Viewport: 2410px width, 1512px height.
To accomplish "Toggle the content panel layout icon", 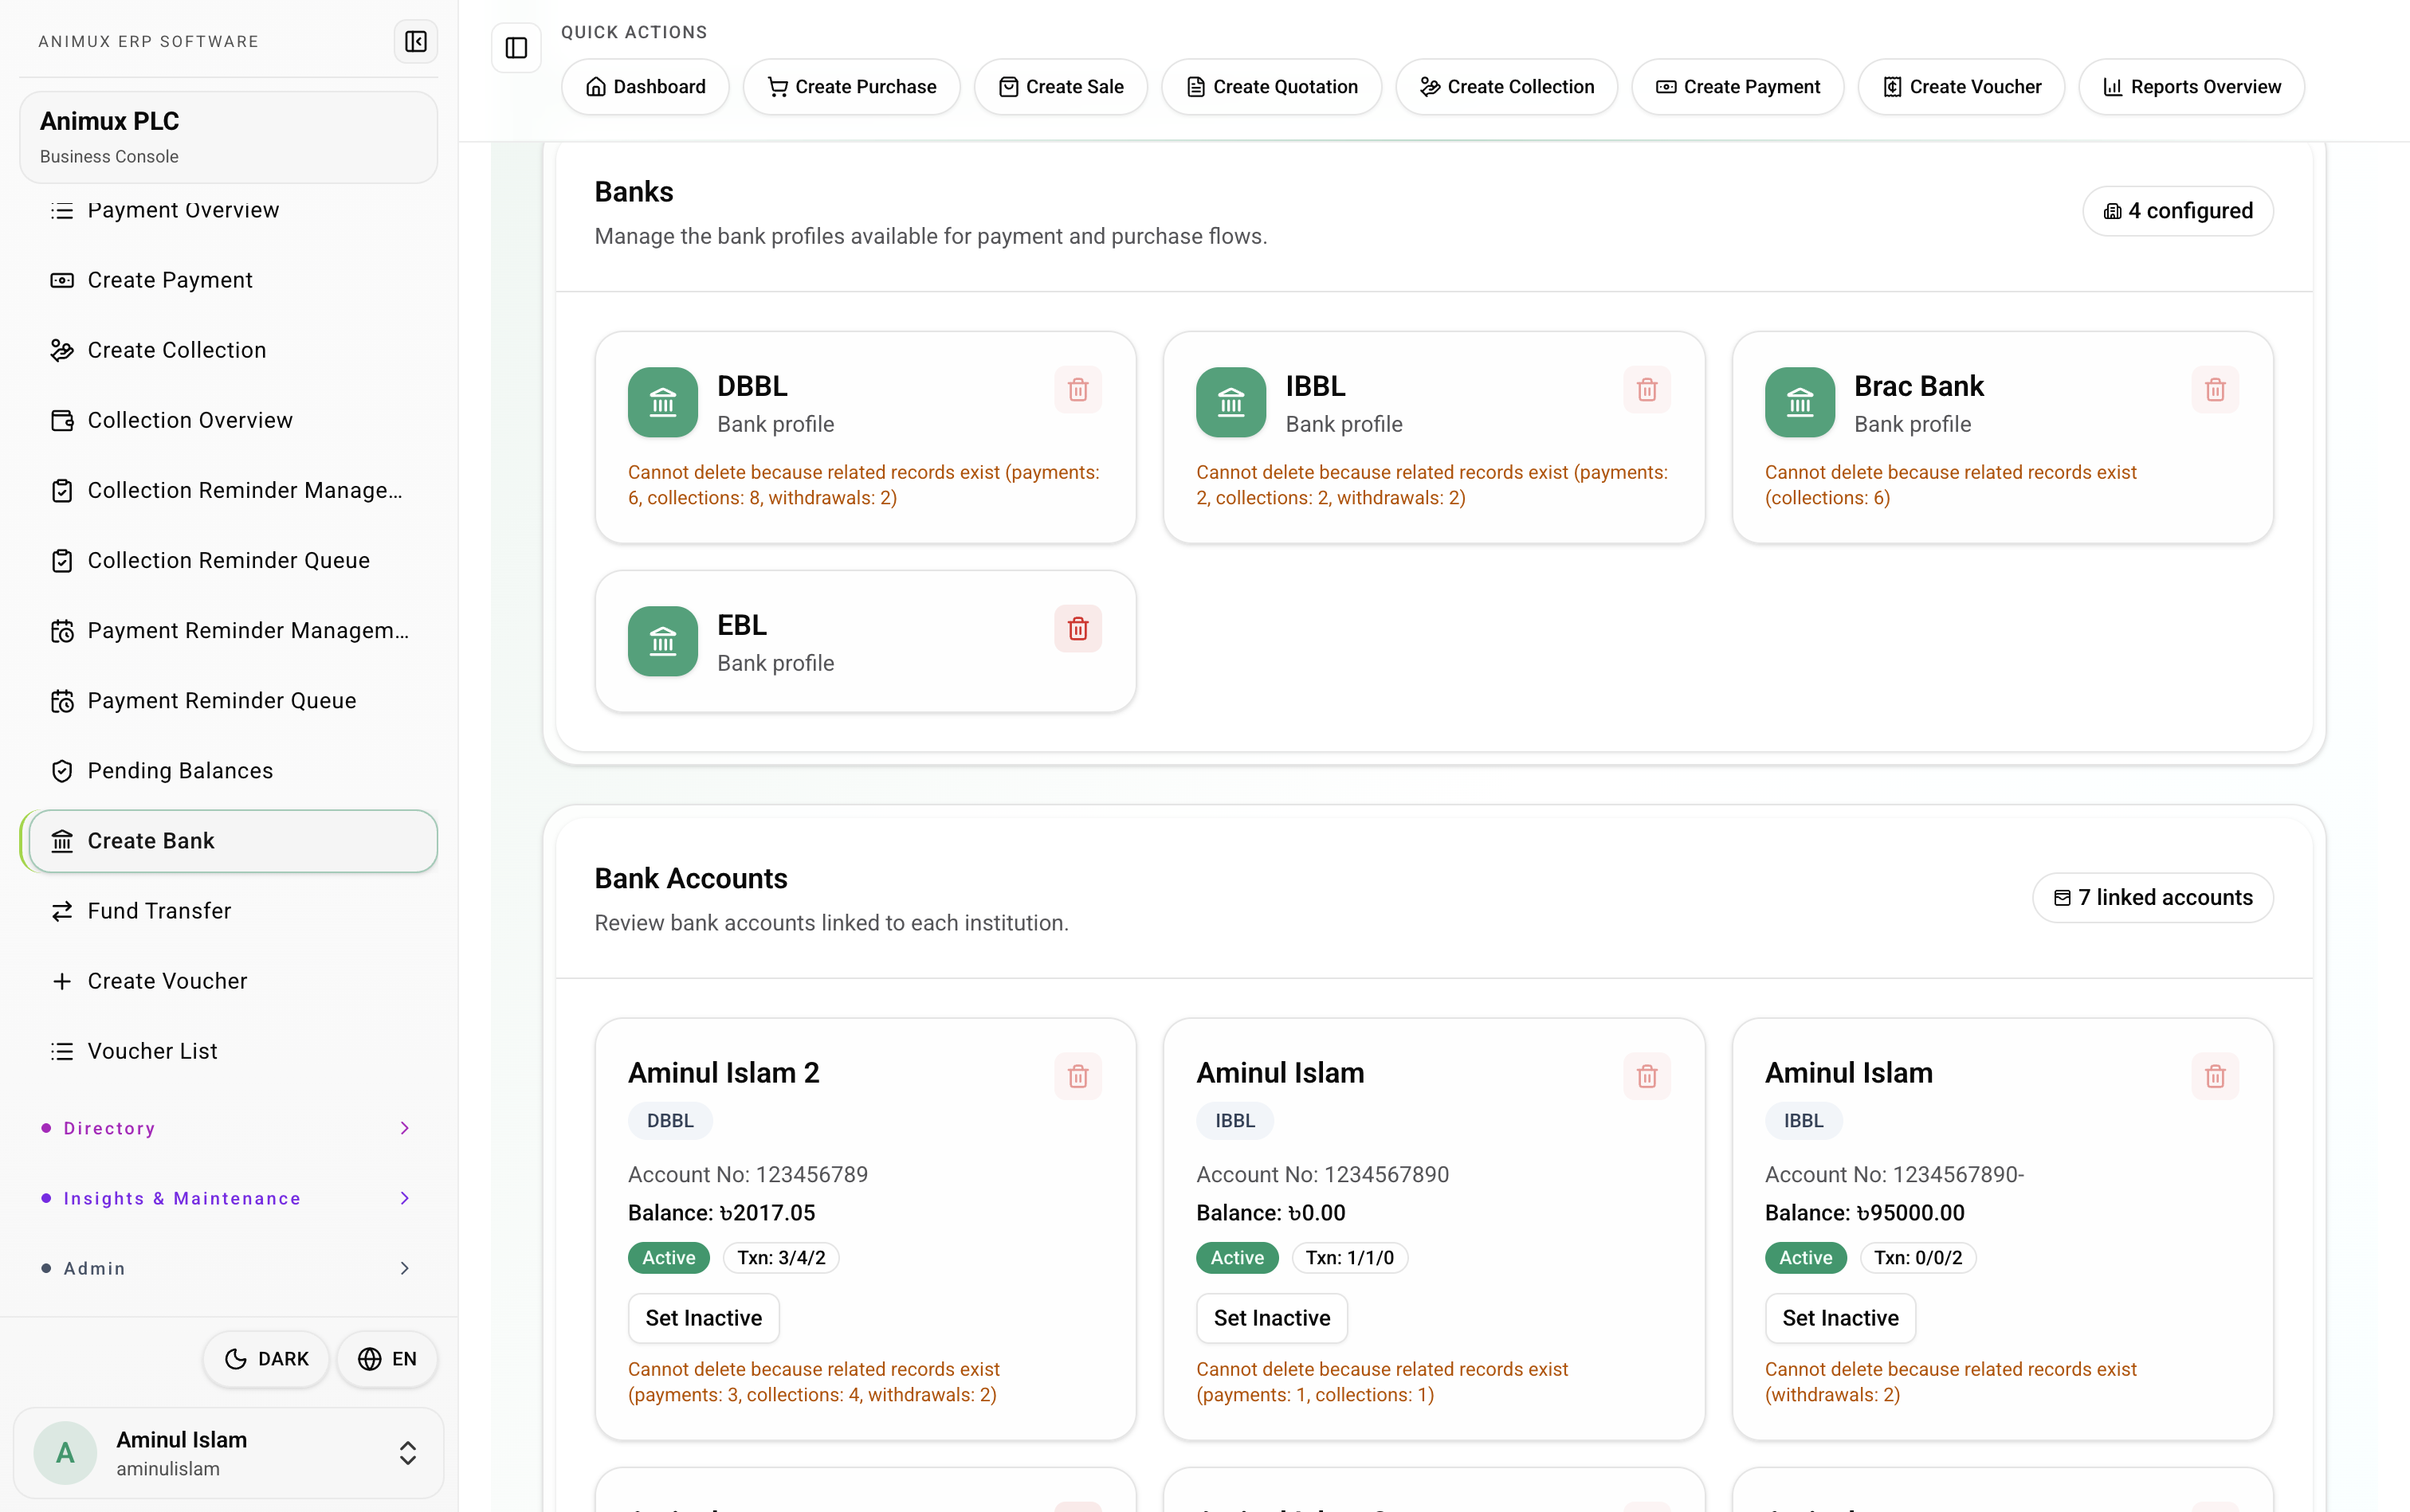I will coord(516,47).
